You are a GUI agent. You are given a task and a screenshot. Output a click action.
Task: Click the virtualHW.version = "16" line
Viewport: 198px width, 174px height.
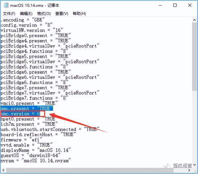(x=32, y=30)
